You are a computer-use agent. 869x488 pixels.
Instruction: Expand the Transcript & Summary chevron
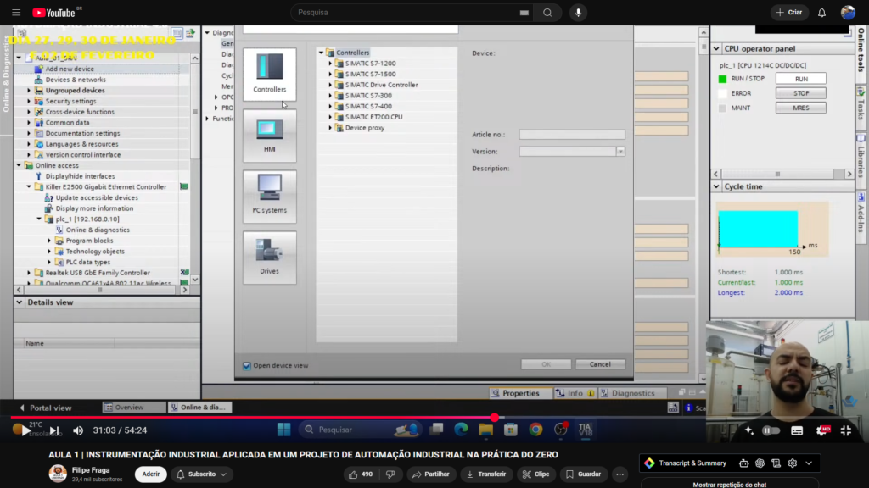pos(809,463)
